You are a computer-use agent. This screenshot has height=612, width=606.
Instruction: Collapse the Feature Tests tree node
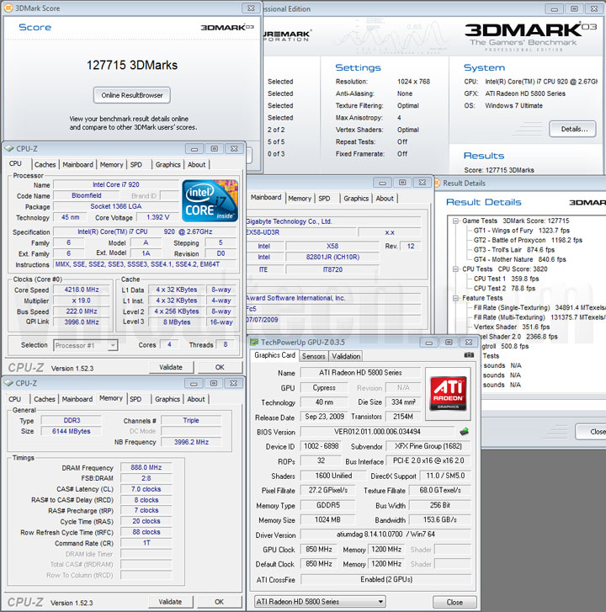[x=455, y=298]
